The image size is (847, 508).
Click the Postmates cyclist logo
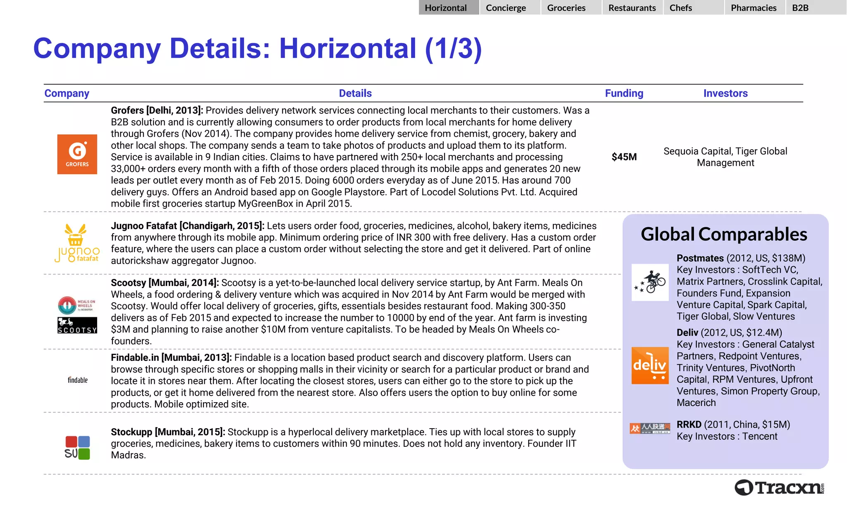pos(650,282)
